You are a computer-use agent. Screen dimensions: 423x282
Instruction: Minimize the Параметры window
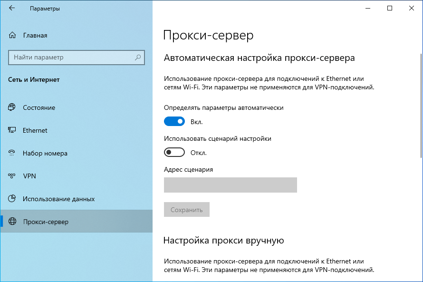(x=368, y=8)
